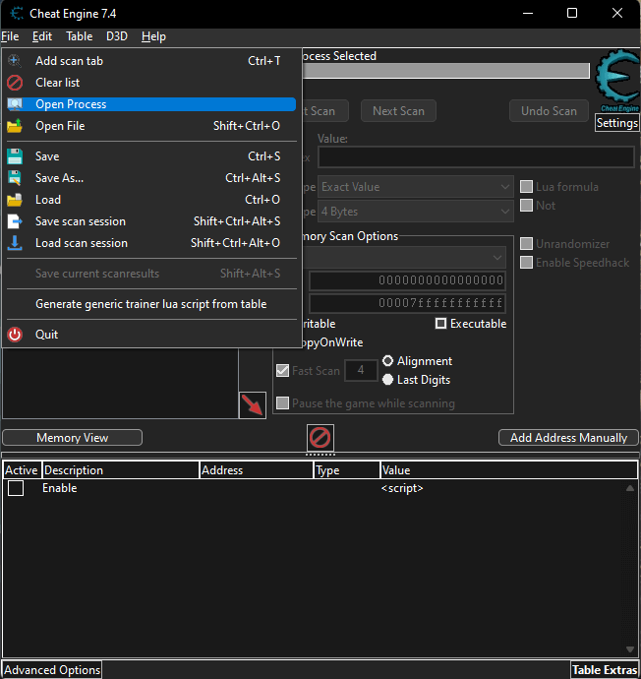The width and height of the screenshot is (641, 679).
Task: Tick the Active checkbox for Enable script
Action: pyautogui.click(x=16, y=488)
